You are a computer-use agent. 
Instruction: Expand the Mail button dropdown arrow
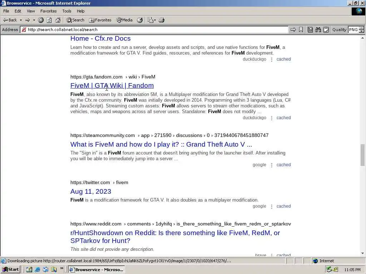(x=155, y=20)
